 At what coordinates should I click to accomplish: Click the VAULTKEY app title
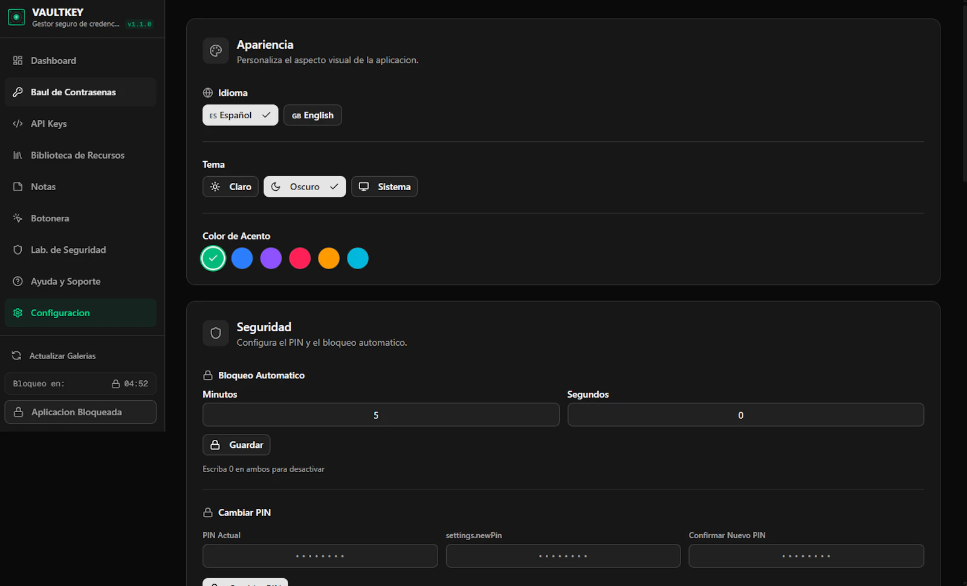[x=57, y=12]
